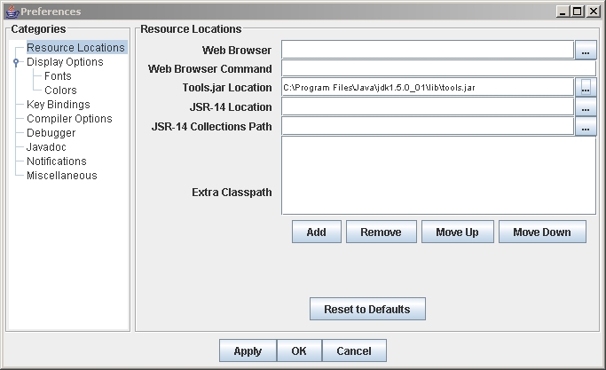
Task: Select Colors under Display Options
Action: coord(60,91)
